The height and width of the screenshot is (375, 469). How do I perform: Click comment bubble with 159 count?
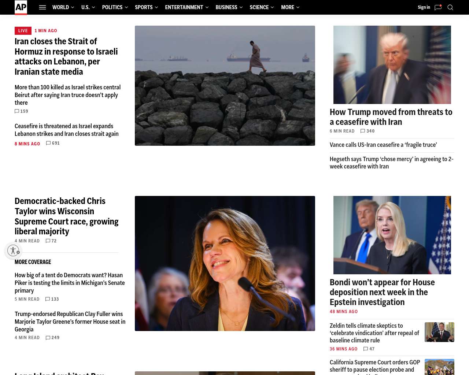click(17, 111)
